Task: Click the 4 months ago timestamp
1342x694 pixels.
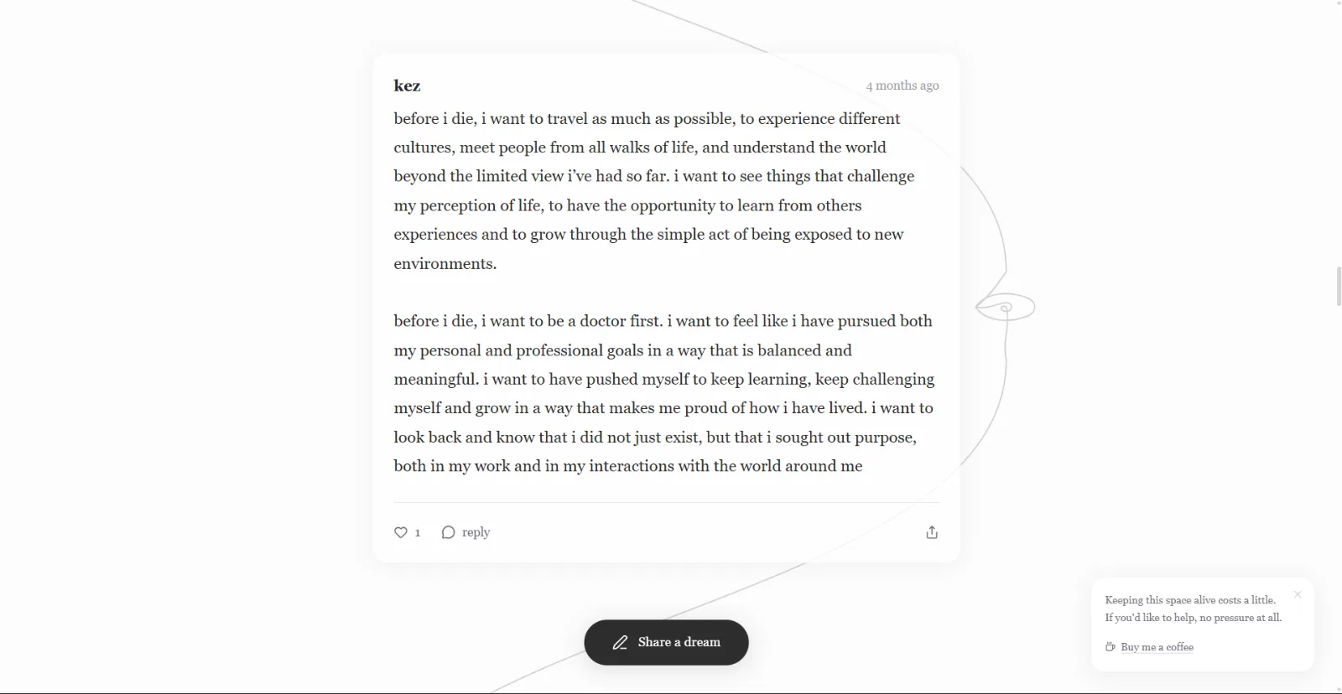Action: (902, 85)
